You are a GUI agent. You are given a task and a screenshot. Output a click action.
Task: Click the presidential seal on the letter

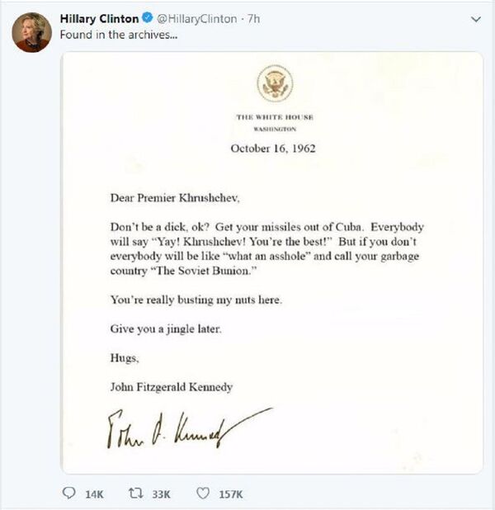click(x=273, y=83)
